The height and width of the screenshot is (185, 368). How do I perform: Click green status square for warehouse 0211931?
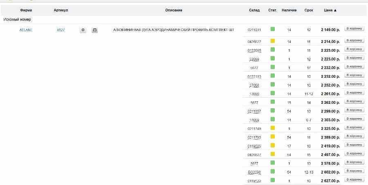pyautogui.click(x=273, y=29)
